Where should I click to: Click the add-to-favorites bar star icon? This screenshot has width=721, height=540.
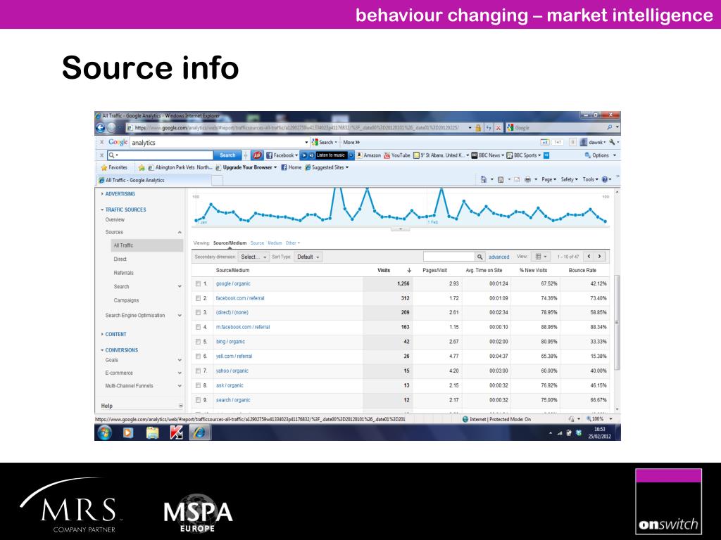tap(142, 167)
